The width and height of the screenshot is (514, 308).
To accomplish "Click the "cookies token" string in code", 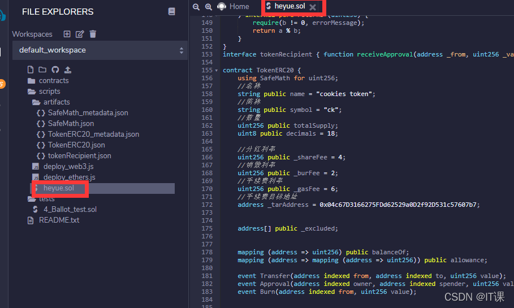I will (x=344, y=94).
